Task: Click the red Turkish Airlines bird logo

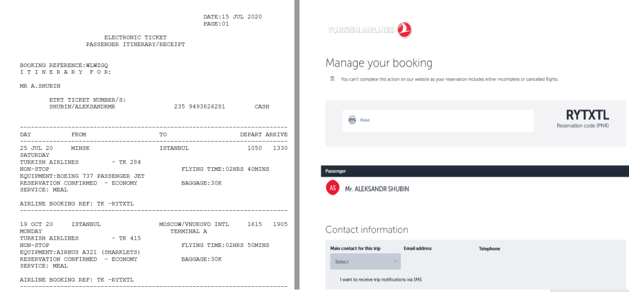Action: click(x=405, y=30)
